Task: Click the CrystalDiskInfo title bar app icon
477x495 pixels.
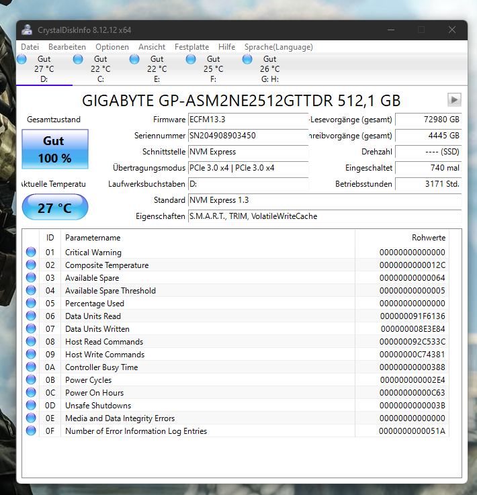Action: click(x=27, y=30)
